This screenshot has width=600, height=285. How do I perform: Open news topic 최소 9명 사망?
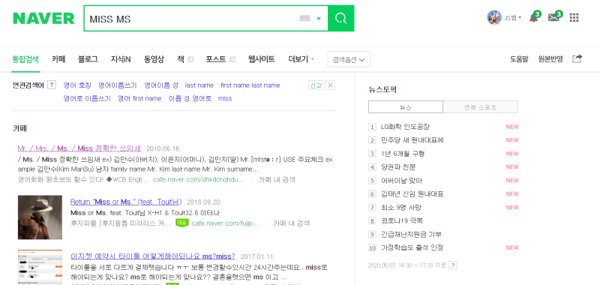[401, 207]
